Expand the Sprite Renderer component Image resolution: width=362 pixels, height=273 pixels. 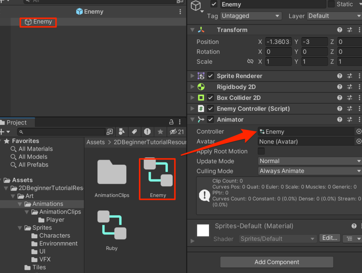[x=192, y=76]
